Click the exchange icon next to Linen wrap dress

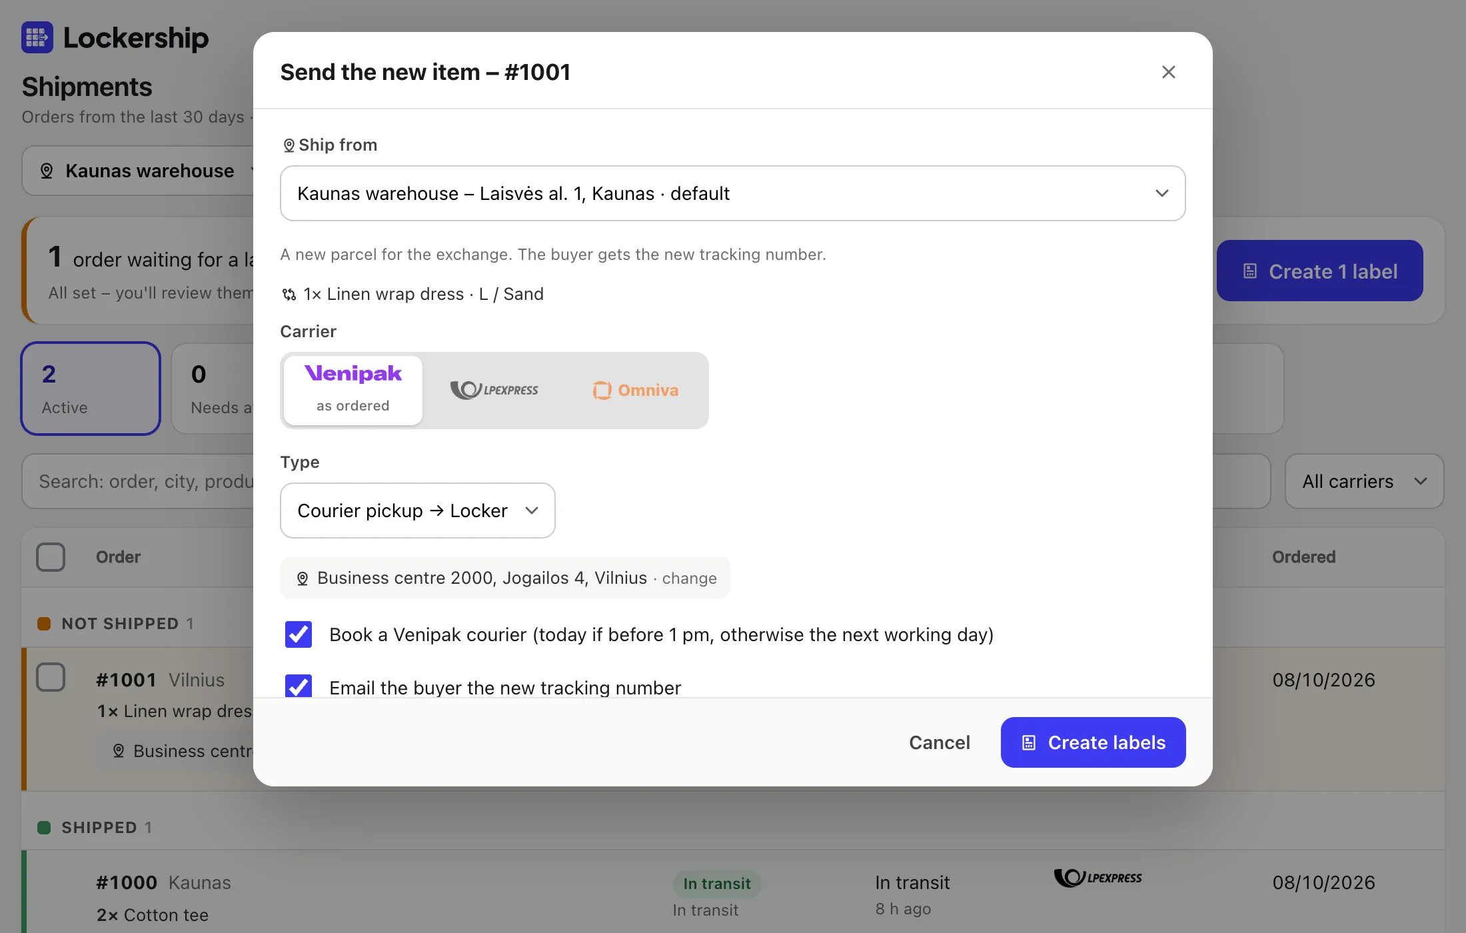click(x=289, y=295)
